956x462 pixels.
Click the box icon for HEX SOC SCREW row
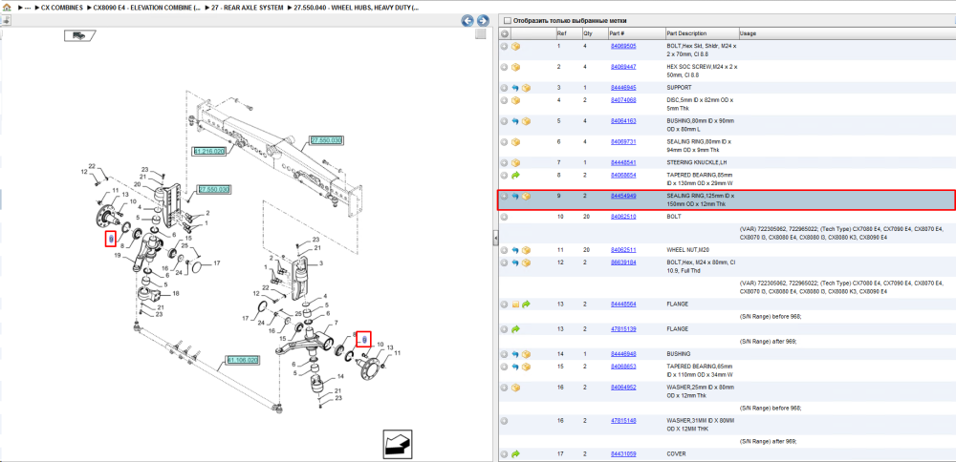(x=515, y=67)
